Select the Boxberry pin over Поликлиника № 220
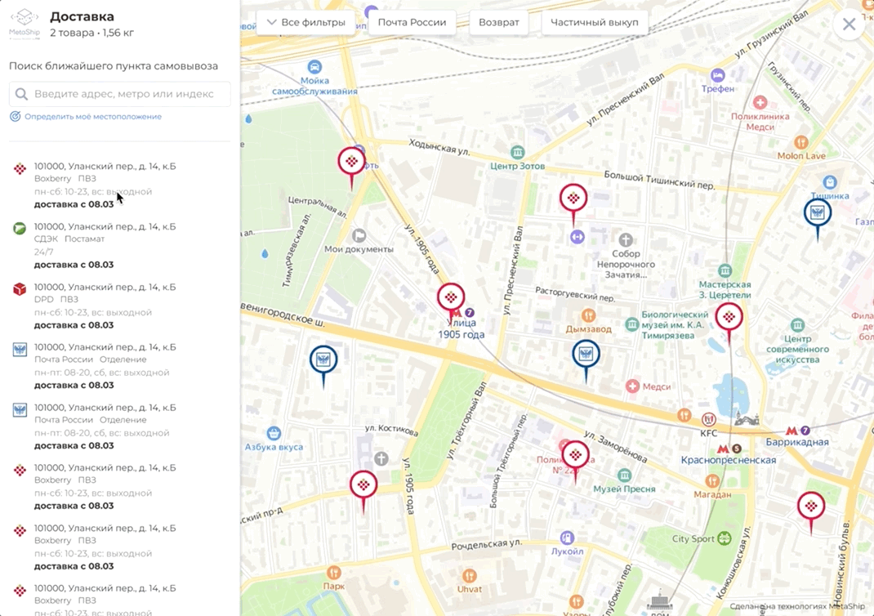This screenshot has width=874, height=616. 576,455
